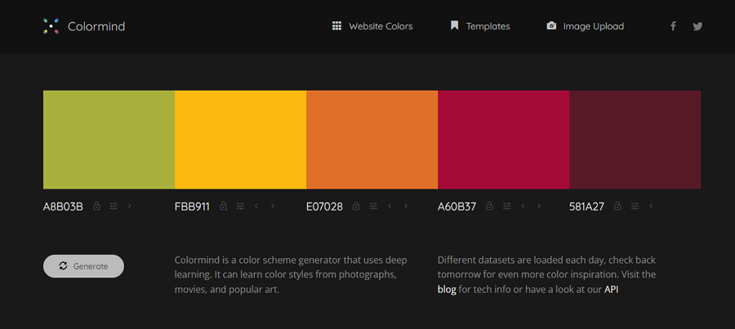Toggle the lock on color 581A27
This screenshot has width=735, height=329.
coord(618,206)
